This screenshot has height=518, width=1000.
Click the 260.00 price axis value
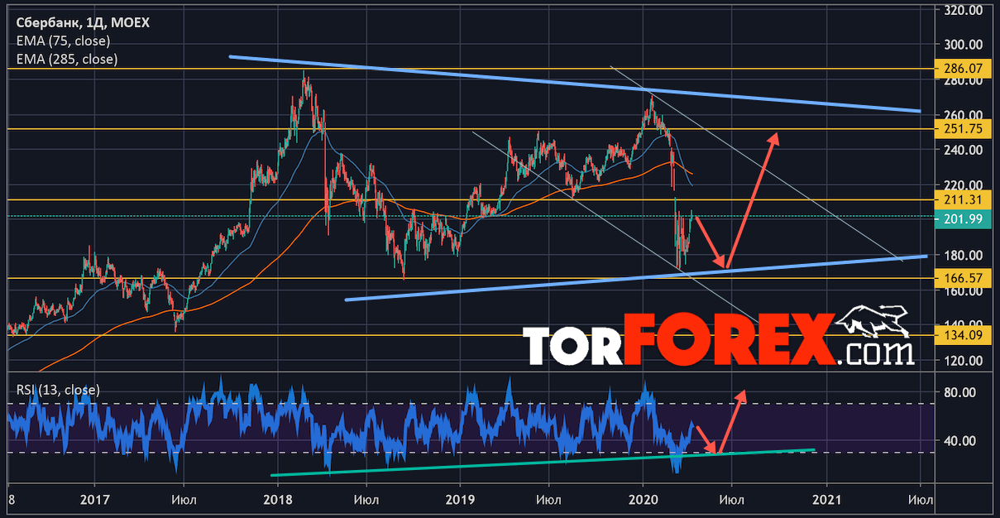pyautogui.click(x=963, y=115)
